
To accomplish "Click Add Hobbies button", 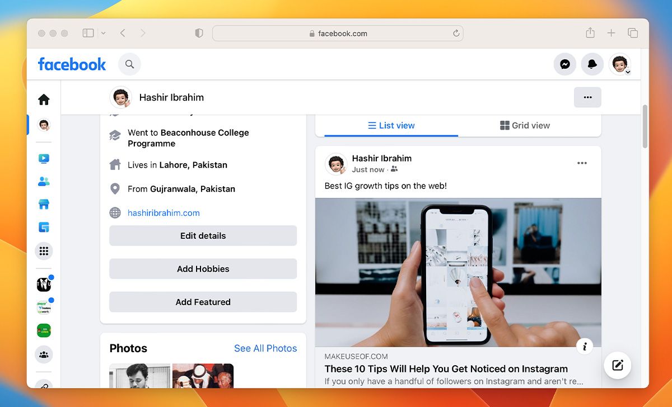I will 203,269.
